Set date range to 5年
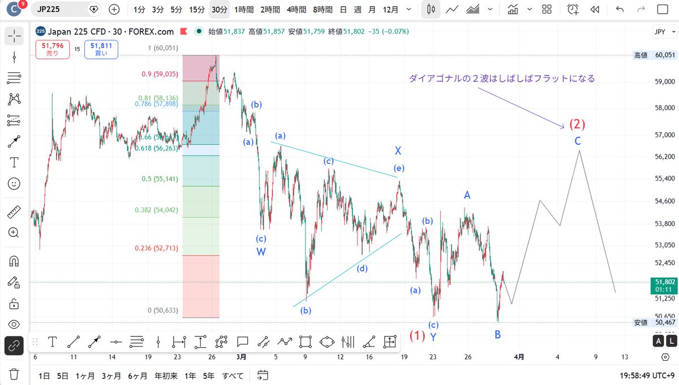This screenshot has height=385, width=679. click(209, 375)
